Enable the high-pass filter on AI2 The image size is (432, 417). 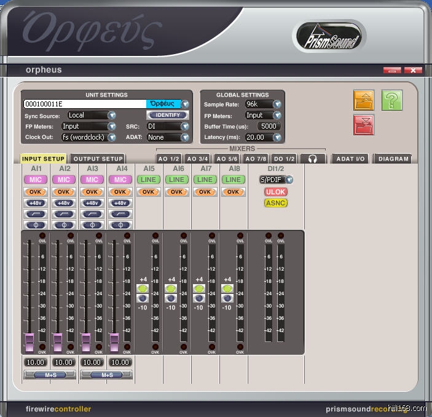click(64, 214)
